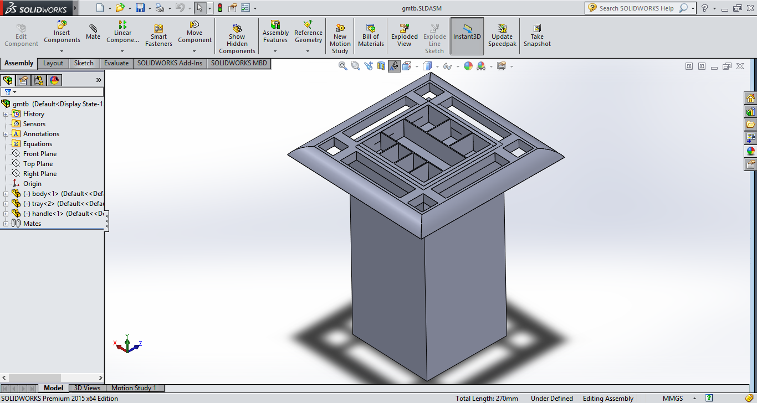
Task: Click the Options checklist icon
Action: [245, 8]
